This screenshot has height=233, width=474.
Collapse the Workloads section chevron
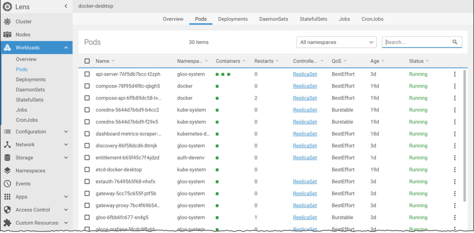click(x=66, y=47)
